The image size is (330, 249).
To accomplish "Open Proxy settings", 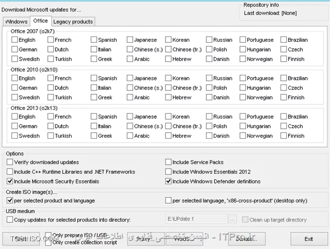I will tap(146, 239).
